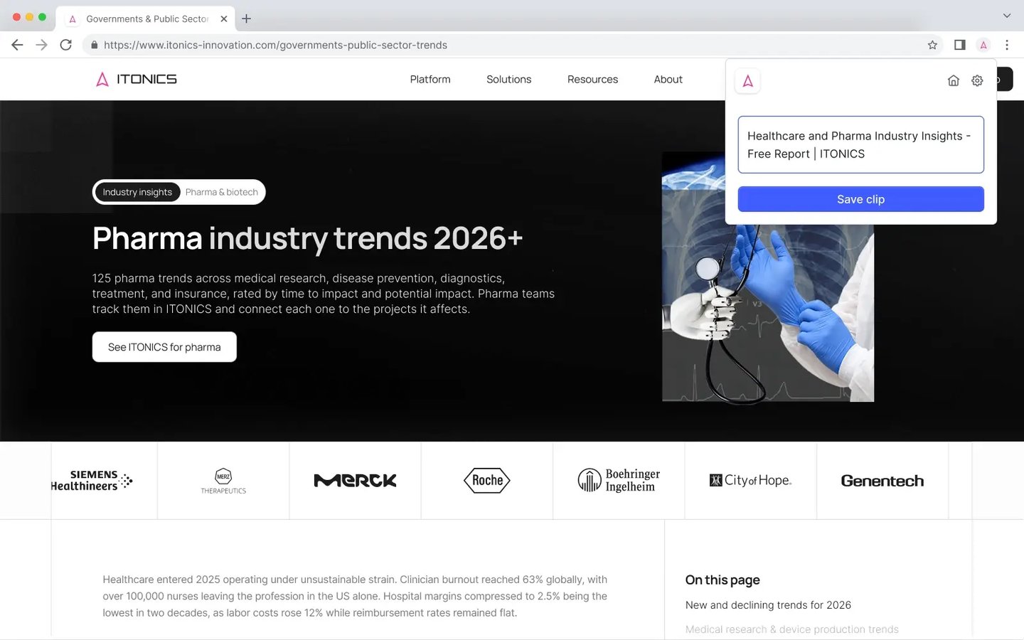1024x640 pixels.
Task: Click the ITONICS extension icon in toolbar
Action: point(983,45)
